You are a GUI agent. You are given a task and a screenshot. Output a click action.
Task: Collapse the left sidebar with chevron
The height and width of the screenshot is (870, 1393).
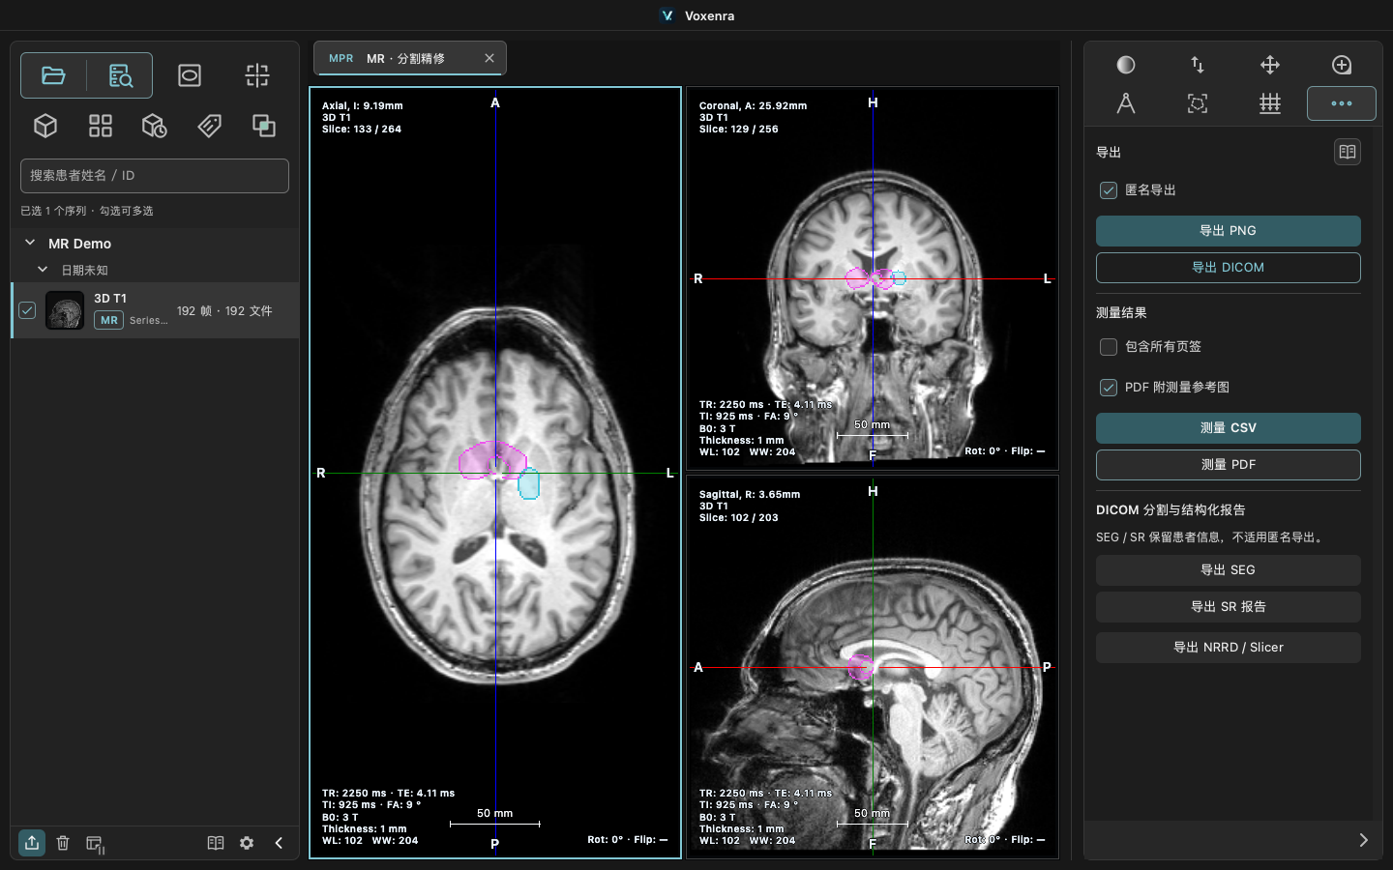point(279,843)
